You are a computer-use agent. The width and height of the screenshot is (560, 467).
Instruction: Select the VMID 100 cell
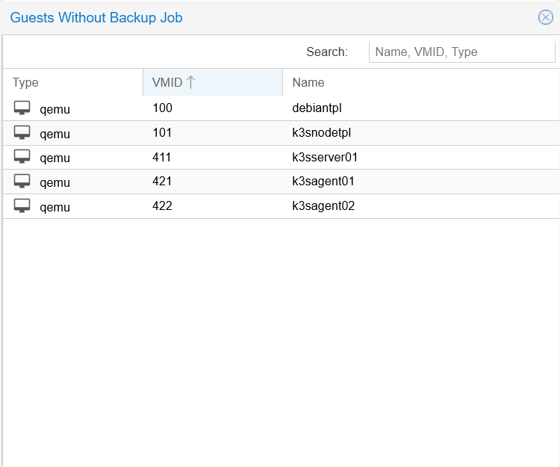point(162,108)
